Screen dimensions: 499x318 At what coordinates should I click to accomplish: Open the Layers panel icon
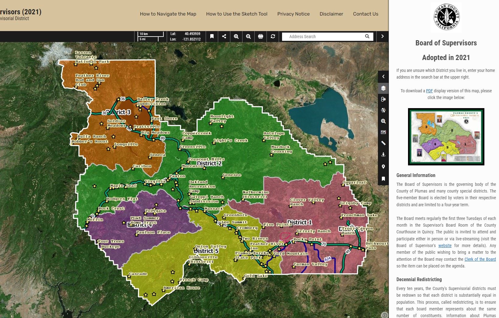tap(383, 89)
